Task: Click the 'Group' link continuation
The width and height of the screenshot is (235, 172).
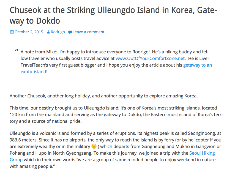Action: [x=16, y=160]
